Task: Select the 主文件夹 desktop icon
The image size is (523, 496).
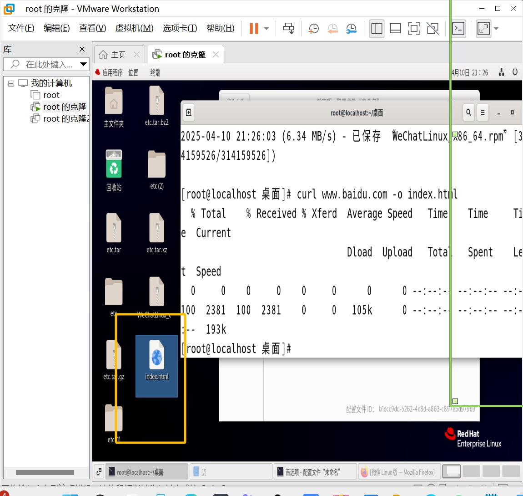Action: (x=114, y=107)
